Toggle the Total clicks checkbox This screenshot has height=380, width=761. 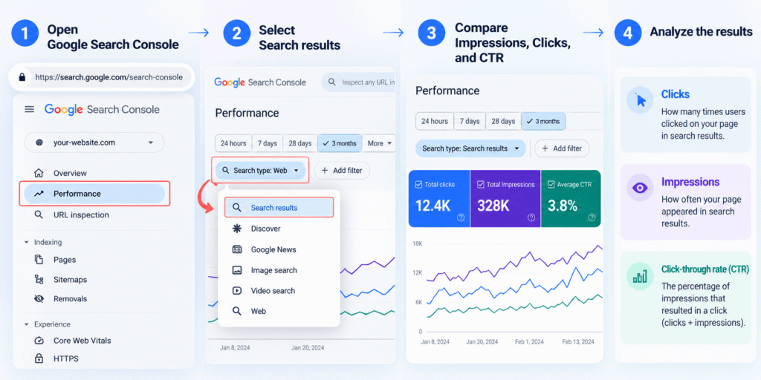coord(419,185)
